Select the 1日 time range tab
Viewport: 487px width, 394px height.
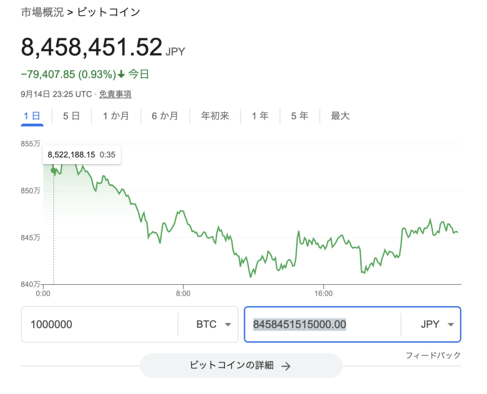pos(32,116)
